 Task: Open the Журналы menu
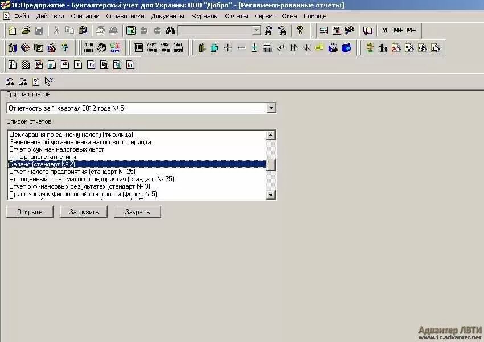204,16
